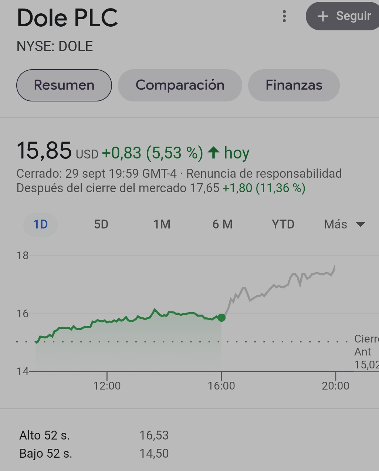Switch chart to 5D range

[x=101, y=224]
